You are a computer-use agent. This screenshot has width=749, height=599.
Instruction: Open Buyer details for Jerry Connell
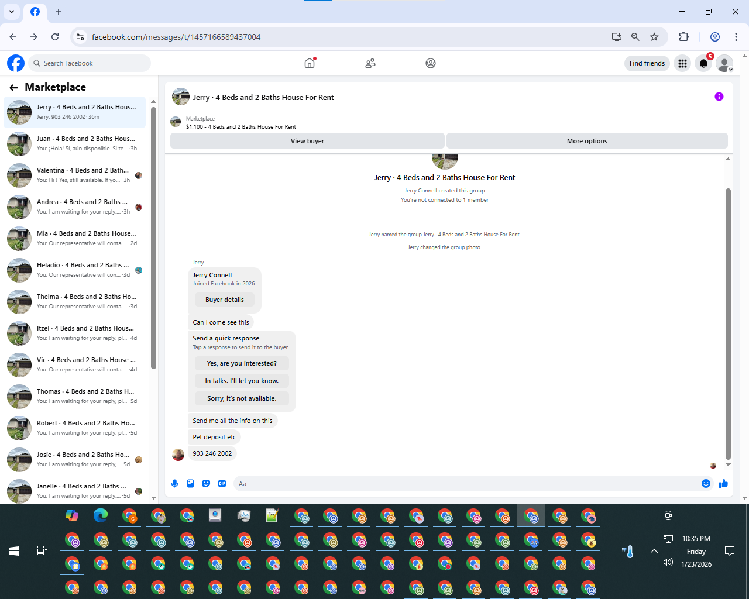tap(225, 299)
